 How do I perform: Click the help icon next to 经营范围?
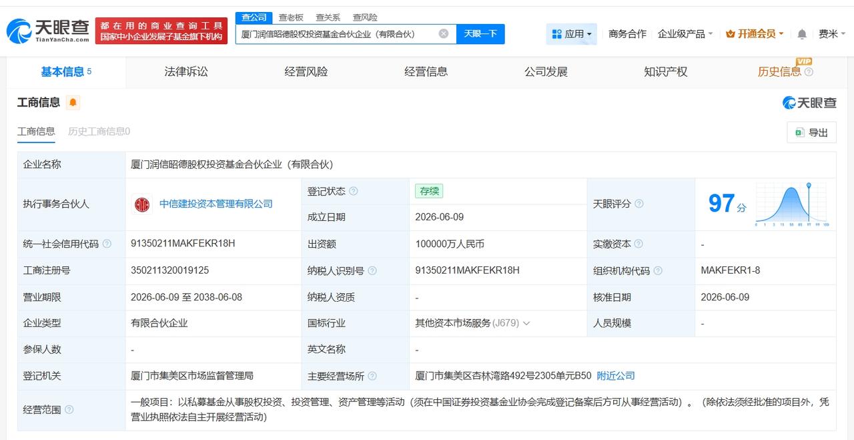(69, 409)
